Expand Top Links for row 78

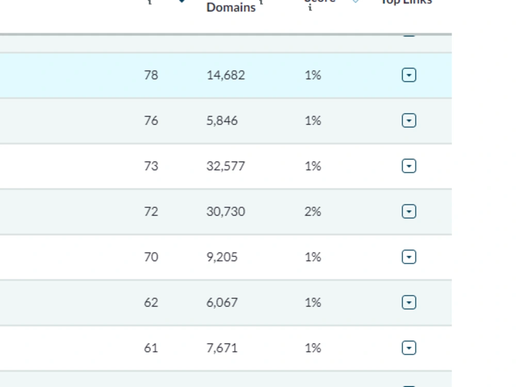coord(409,75)
